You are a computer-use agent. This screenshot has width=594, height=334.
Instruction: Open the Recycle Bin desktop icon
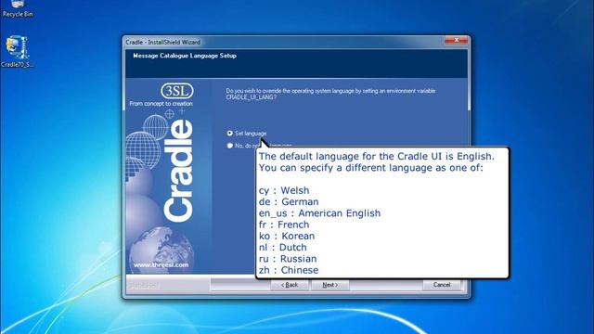[18, 9]
